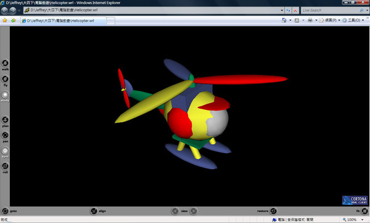The height and width of the screenshot is (223, 370).
Task: Open the address bar history dropdown
Action: pos(282,10)
